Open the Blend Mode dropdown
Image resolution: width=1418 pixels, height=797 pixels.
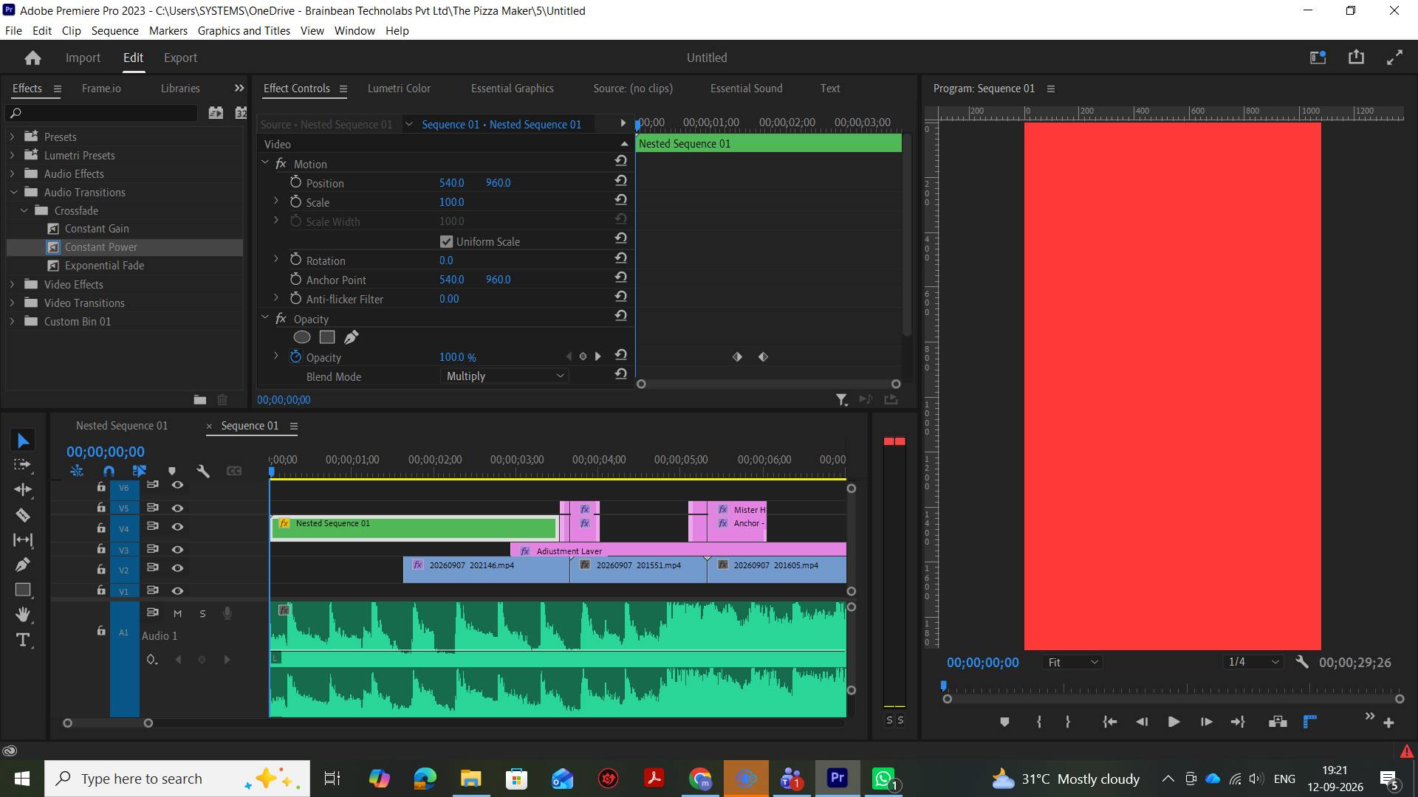(504, 376)
